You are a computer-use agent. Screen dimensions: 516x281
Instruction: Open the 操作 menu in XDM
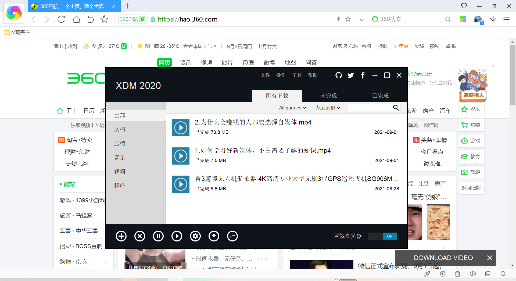(281, 75)
